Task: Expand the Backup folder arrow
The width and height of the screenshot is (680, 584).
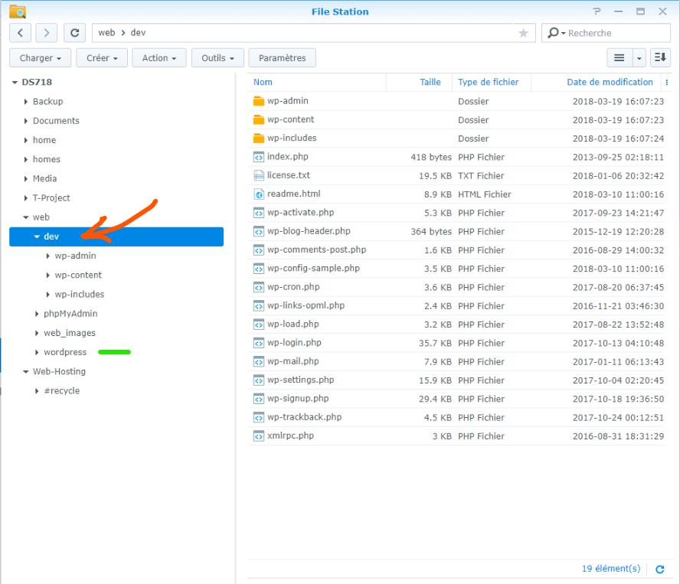Action: (x=25, y=102)
